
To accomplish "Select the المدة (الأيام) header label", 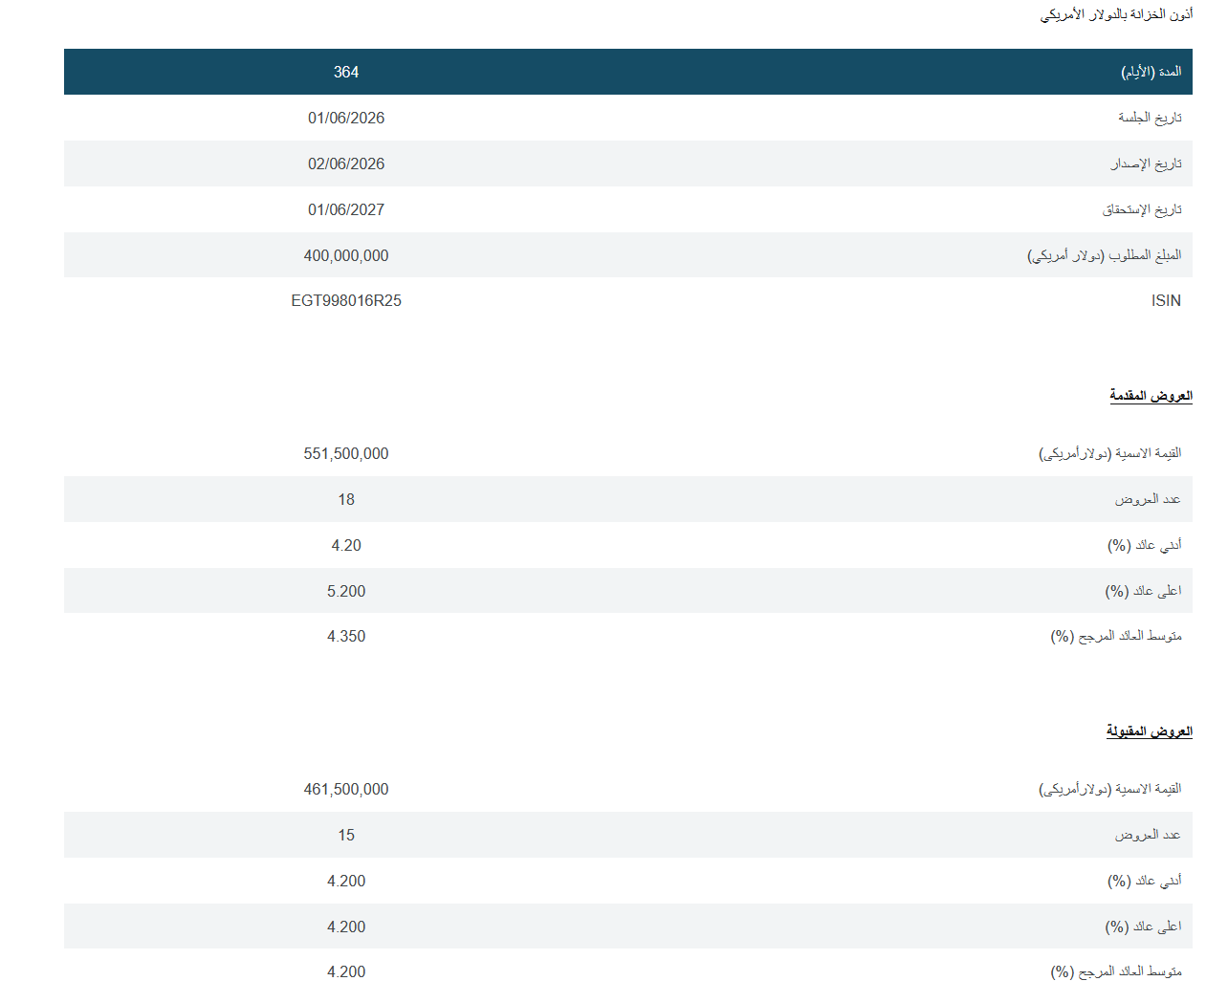I will click(x=1151, y=72).
